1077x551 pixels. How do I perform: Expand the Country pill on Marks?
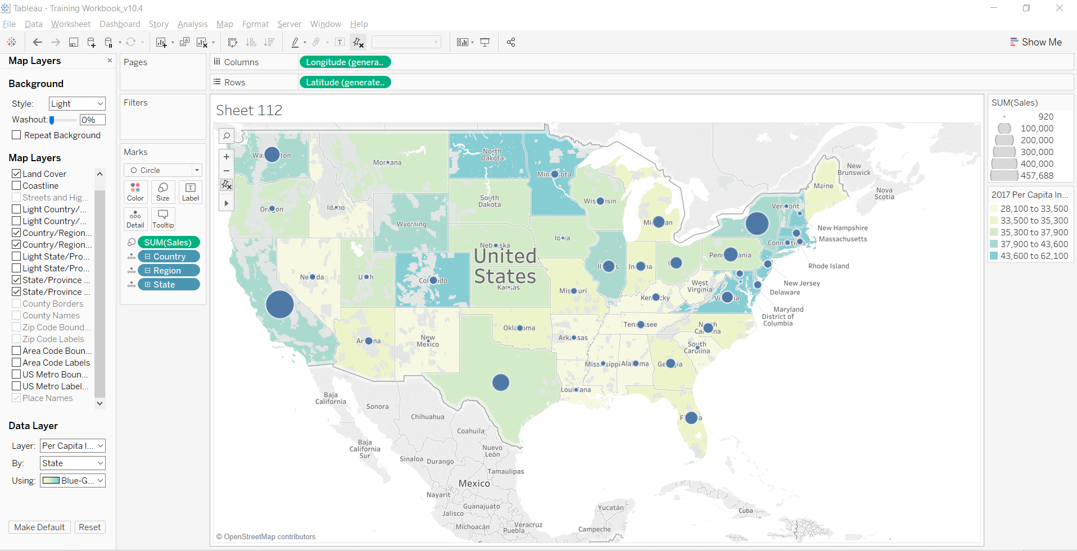pos(148,257)
